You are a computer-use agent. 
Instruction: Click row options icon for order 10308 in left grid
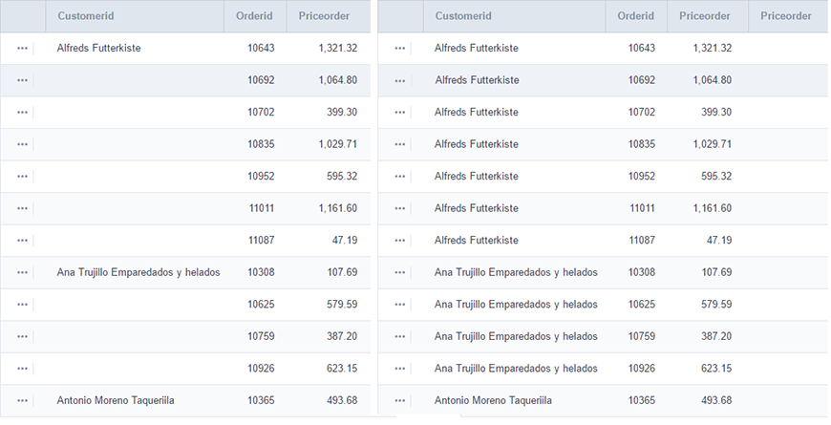tap(22, 272)
